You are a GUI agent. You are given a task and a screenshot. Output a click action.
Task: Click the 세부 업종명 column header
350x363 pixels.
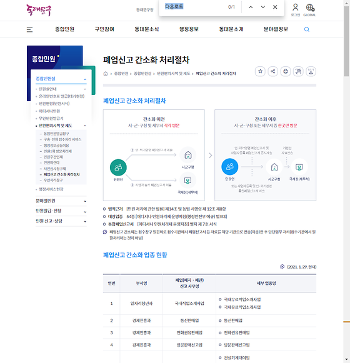(266, 283)
